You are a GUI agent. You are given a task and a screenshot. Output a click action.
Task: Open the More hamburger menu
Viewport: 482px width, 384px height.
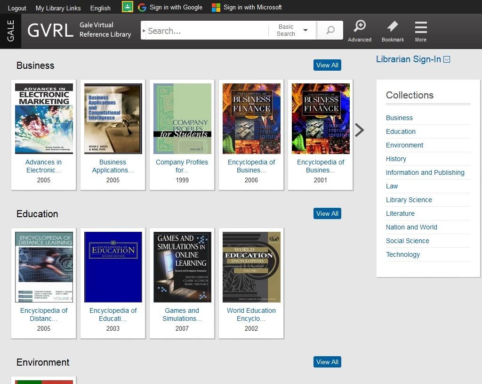pos(420,31)
